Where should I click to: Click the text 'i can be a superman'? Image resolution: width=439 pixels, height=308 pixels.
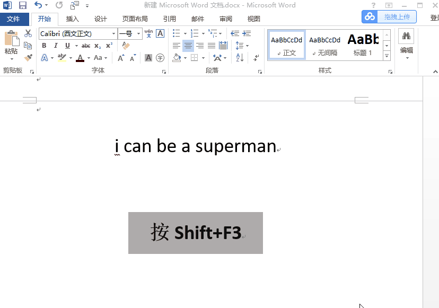(x=196, y=146)
